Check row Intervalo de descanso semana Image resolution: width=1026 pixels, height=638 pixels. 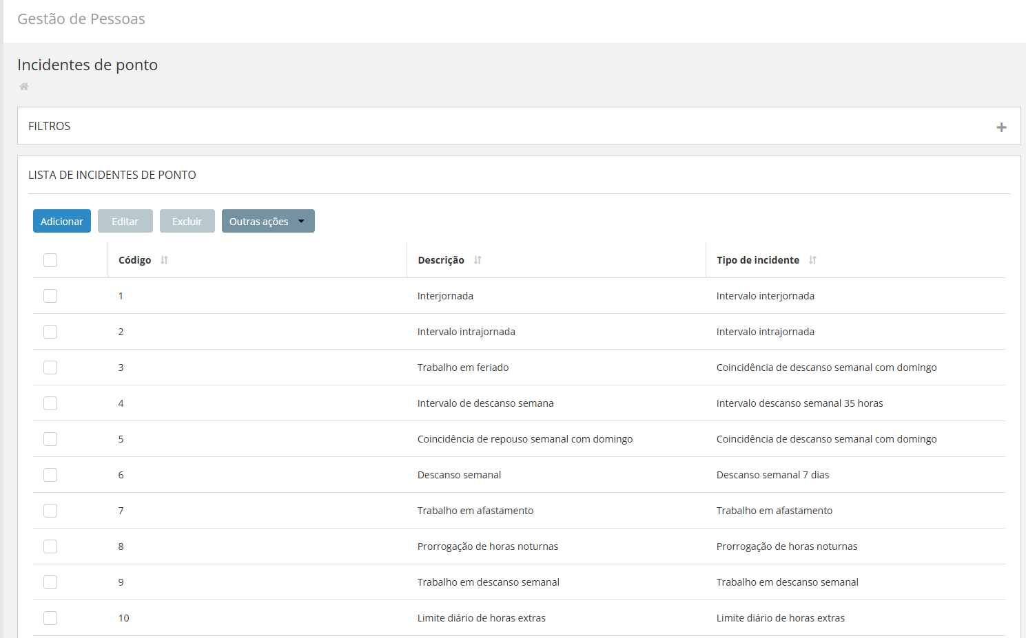pyautogui.click(x=50, y=403)
